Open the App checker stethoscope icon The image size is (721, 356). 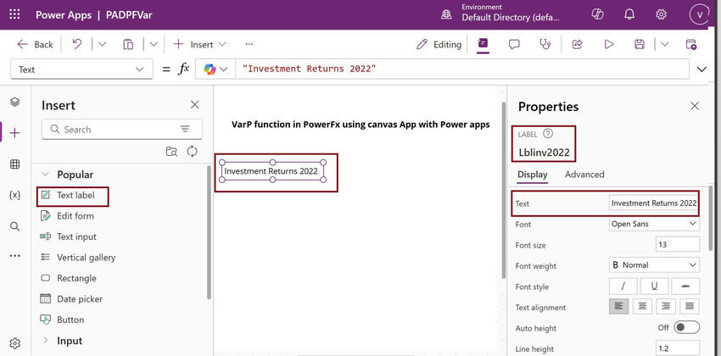(x=545, y=44)
